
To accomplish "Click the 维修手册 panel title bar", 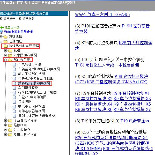I will [x=34, y=13].
